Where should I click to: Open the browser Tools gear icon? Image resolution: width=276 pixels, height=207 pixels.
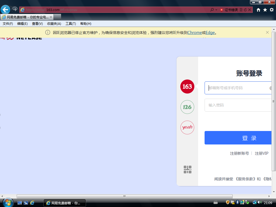pos(272,10)
